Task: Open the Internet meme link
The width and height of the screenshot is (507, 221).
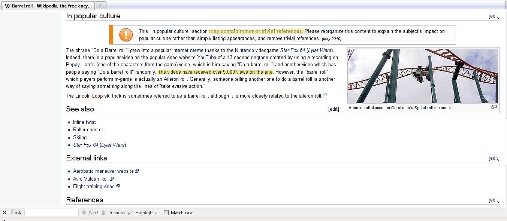Action: coord(188,50)
